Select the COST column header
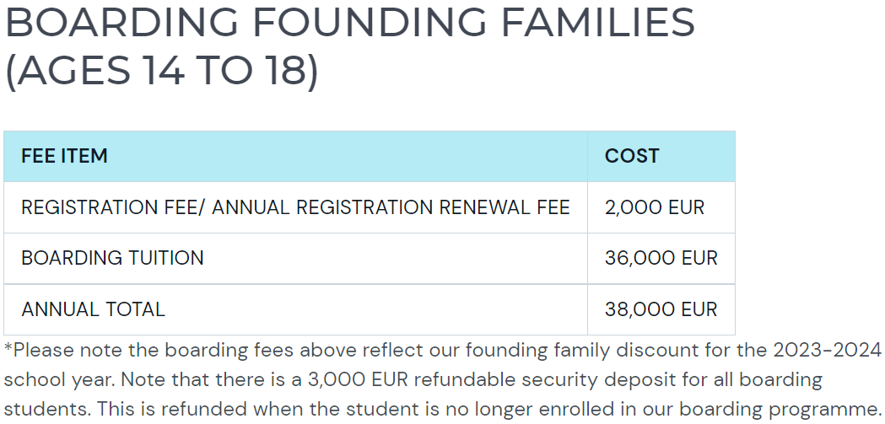The image size is (885, 424). coord(661,156)
